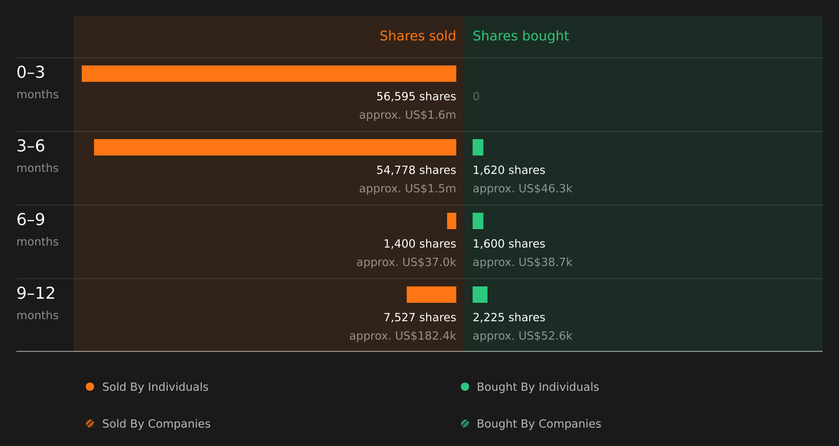Click the 9–12 months green bought bar
This screenshot has height=446, width=839.
click(480, 295)
